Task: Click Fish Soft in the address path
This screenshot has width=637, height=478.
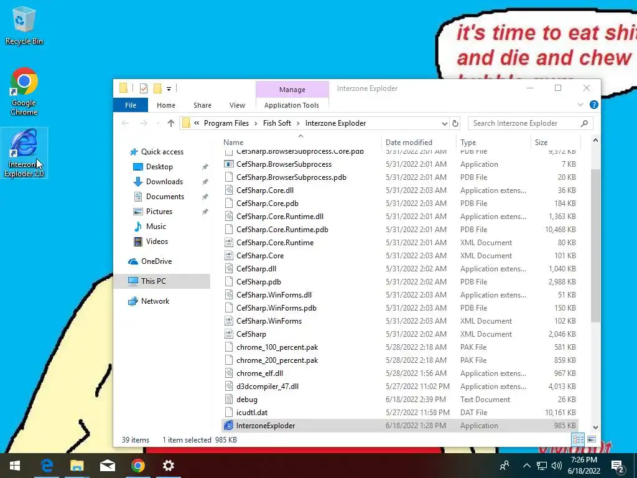Action: click(277, 123)
